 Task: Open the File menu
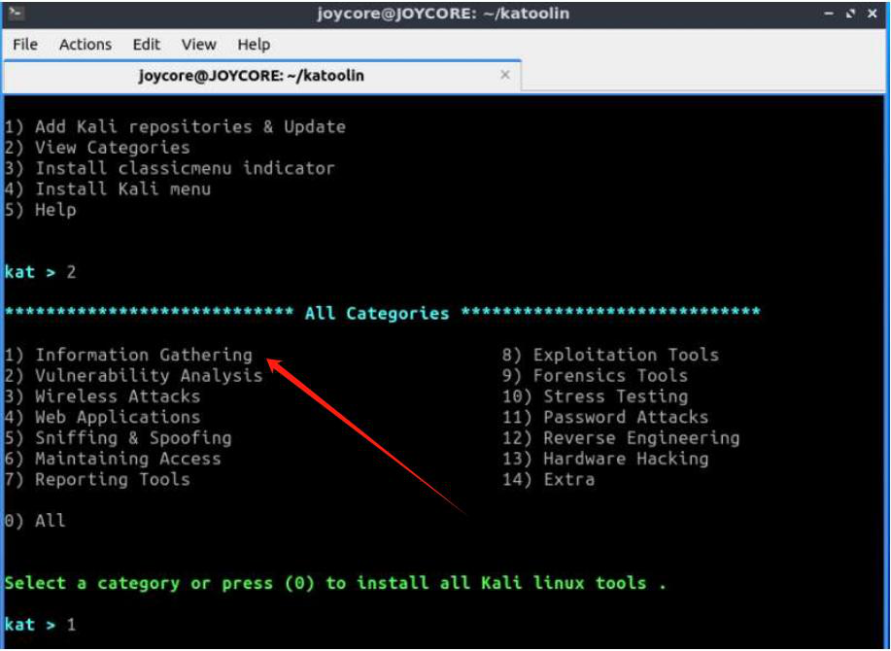[x=25, y=45]
